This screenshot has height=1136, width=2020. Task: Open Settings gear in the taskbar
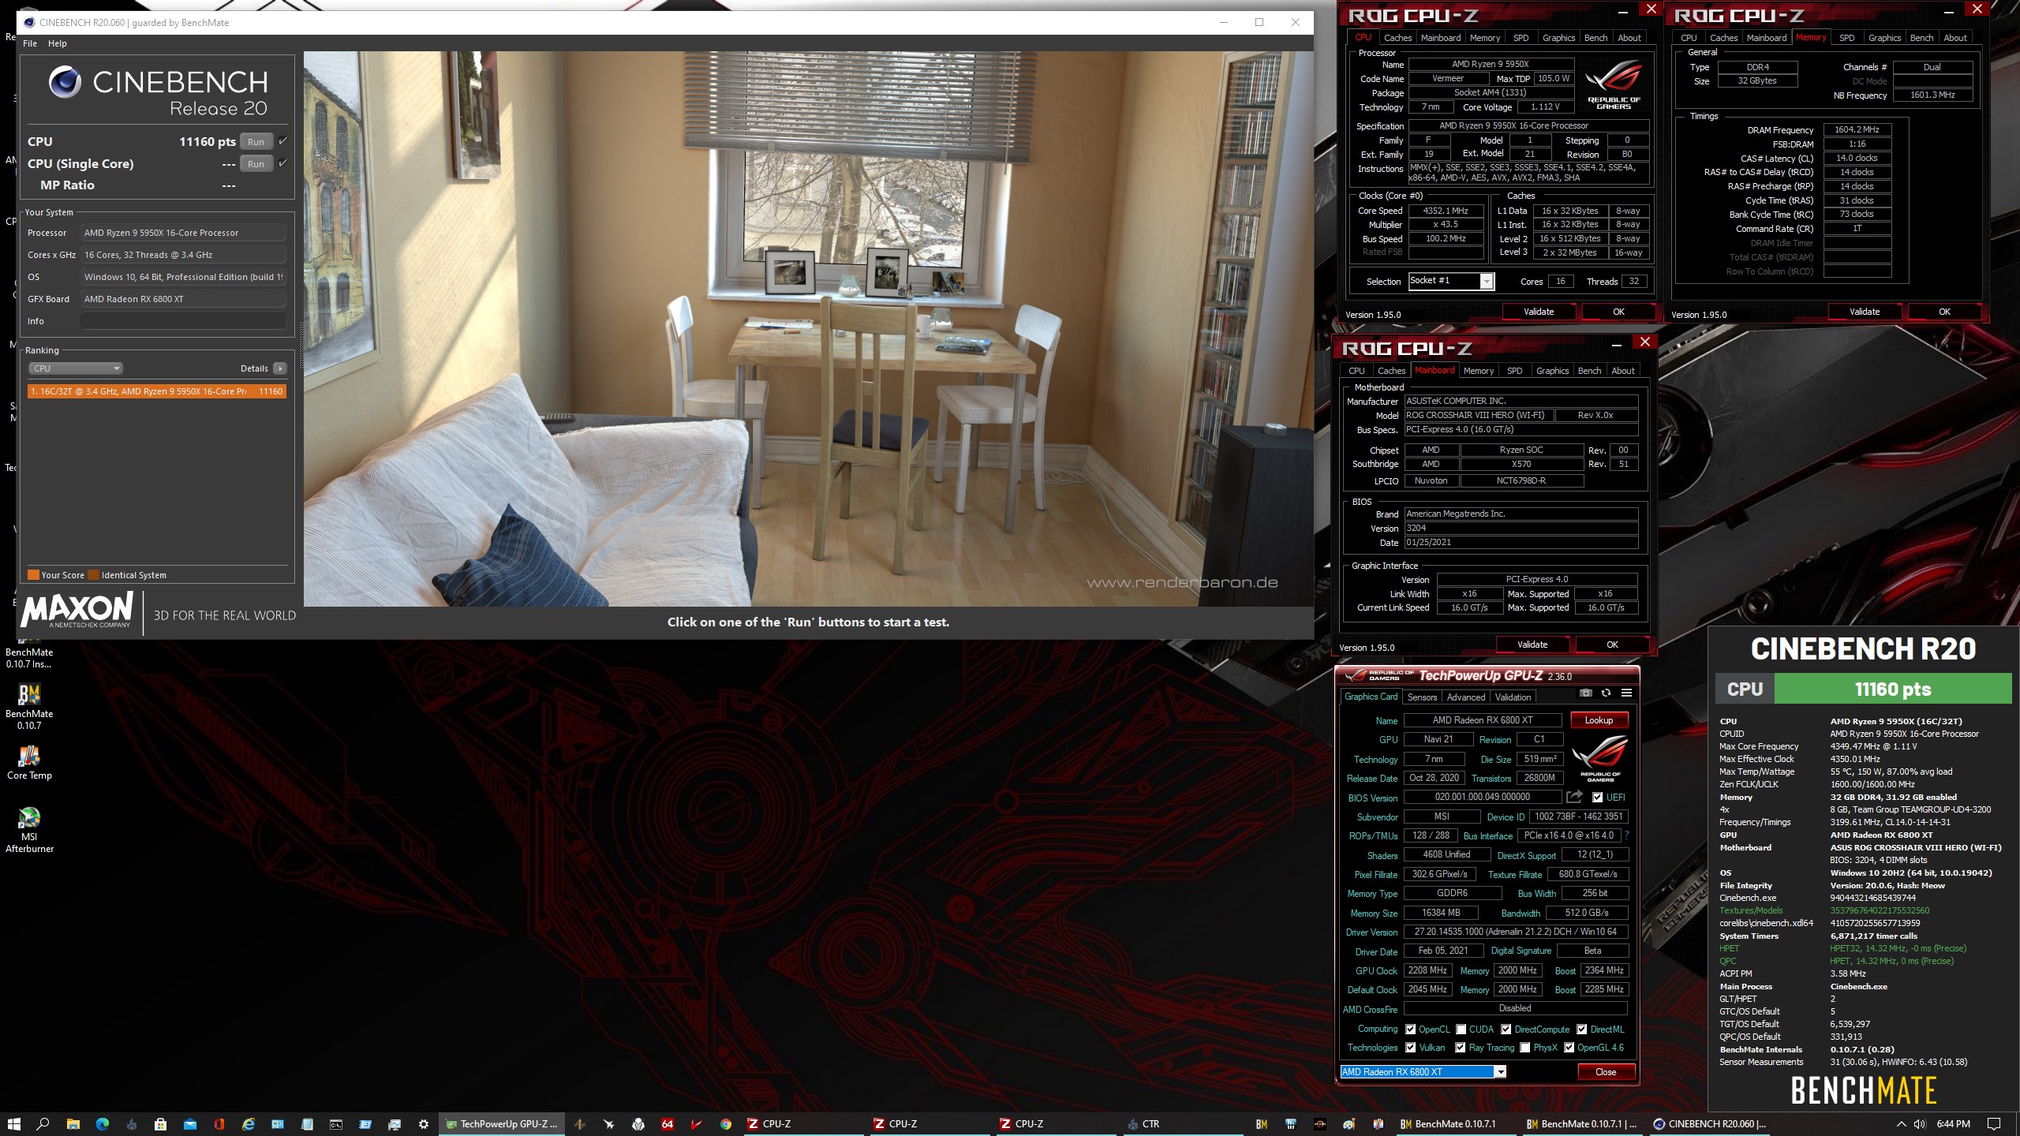pyautogui.click(x=424, y=1123)
